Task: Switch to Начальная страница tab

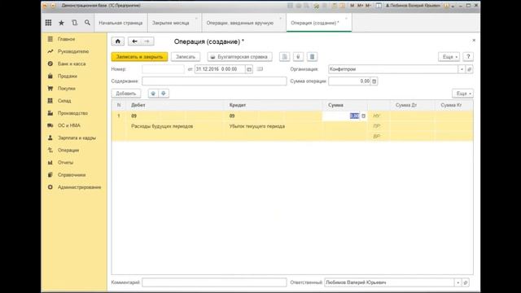Action: click(x=120, y=23)
